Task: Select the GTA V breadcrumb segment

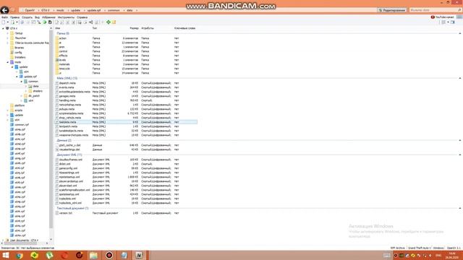Action: [45, 10]
